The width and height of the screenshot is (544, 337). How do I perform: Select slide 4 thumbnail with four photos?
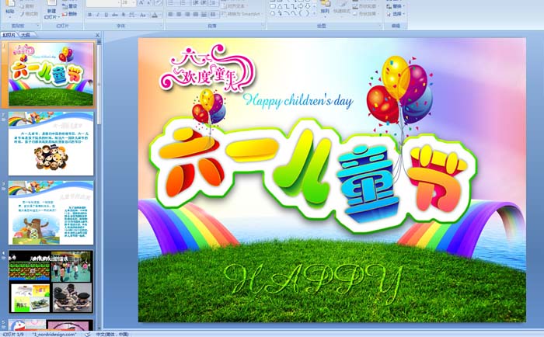pyautogui.click(x=51, y=282)
